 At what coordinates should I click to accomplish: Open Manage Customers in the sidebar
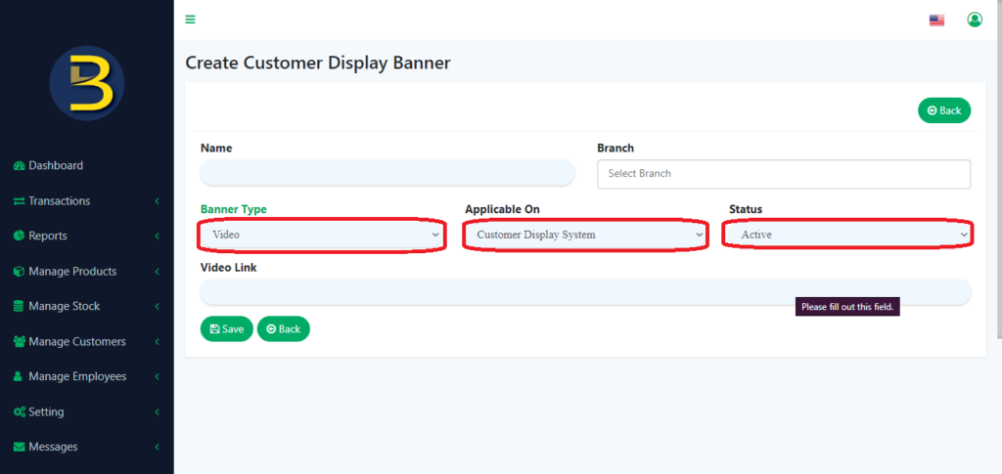click(86, 342)
